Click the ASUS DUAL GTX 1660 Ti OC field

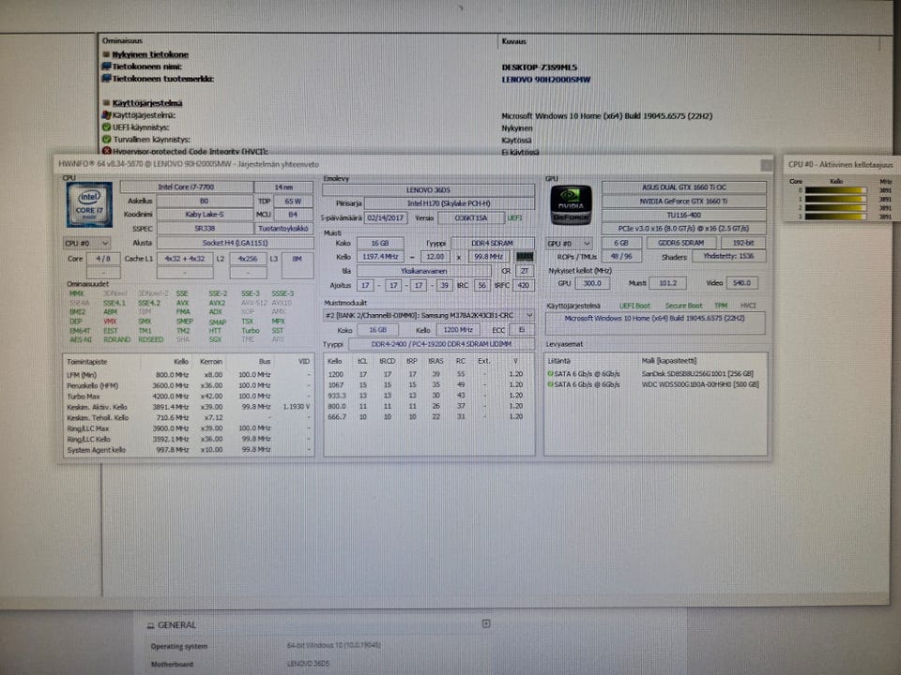click(x=684, y=187)
